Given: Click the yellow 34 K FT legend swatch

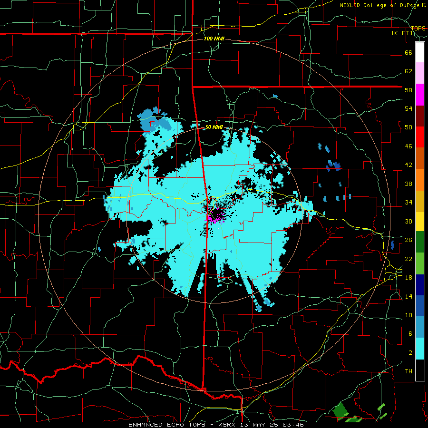Looking at the screenshot, I should 420,221.
